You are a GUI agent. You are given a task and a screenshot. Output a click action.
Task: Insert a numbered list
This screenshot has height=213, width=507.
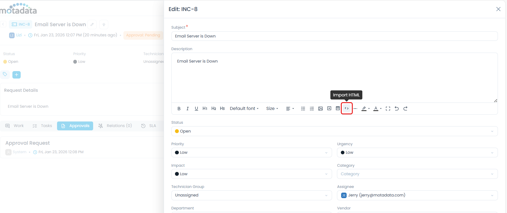click(312, 109)
